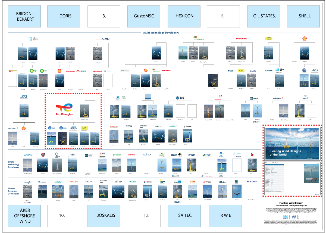Click the OO-Star image under Iberdrola

point(183,53)
